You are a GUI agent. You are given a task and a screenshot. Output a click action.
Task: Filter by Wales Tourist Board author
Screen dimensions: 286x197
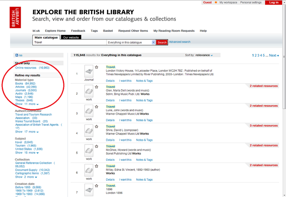31,121
